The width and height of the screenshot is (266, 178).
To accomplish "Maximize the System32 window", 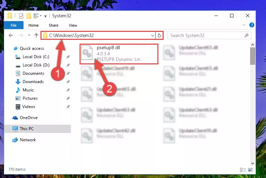I will tap(232, 16).
